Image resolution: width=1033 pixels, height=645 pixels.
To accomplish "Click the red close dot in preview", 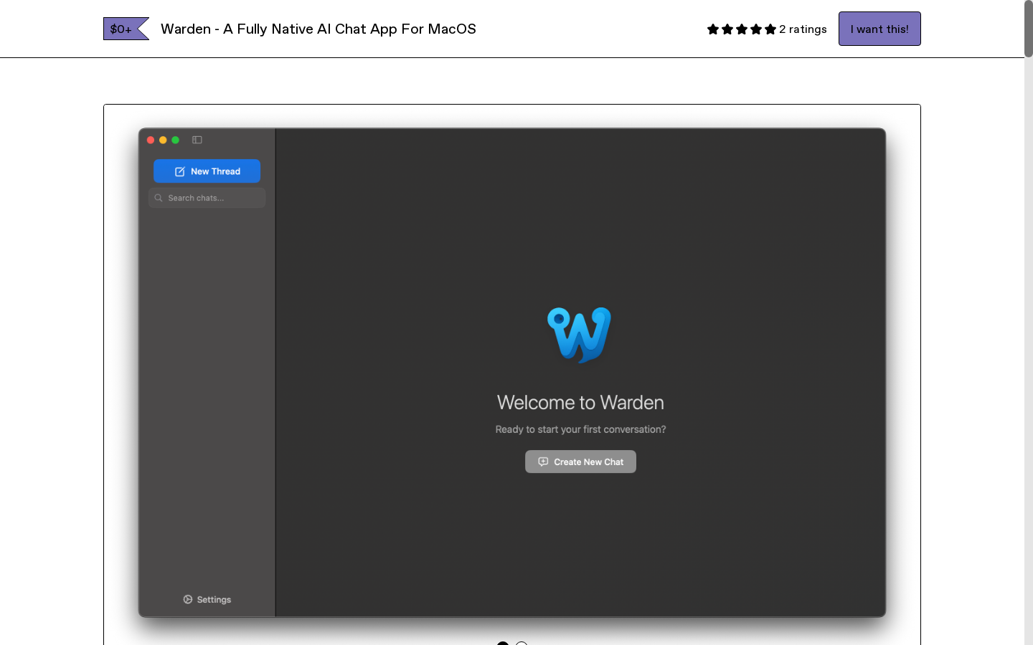I will point(151,140).
